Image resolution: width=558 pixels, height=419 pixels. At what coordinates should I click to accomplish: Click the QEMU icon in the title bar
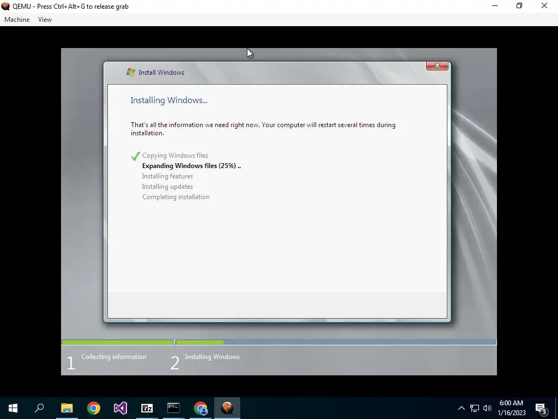pos(5,6)
